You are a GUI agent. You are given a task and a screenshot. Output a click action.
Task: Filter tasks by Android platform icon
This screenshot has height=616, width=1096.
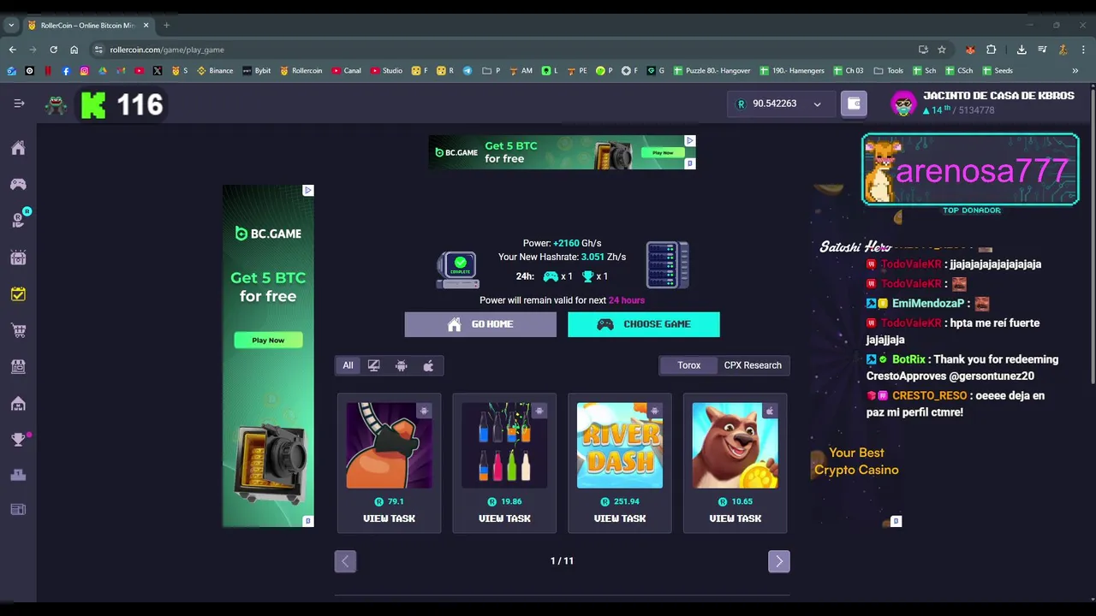402,365
